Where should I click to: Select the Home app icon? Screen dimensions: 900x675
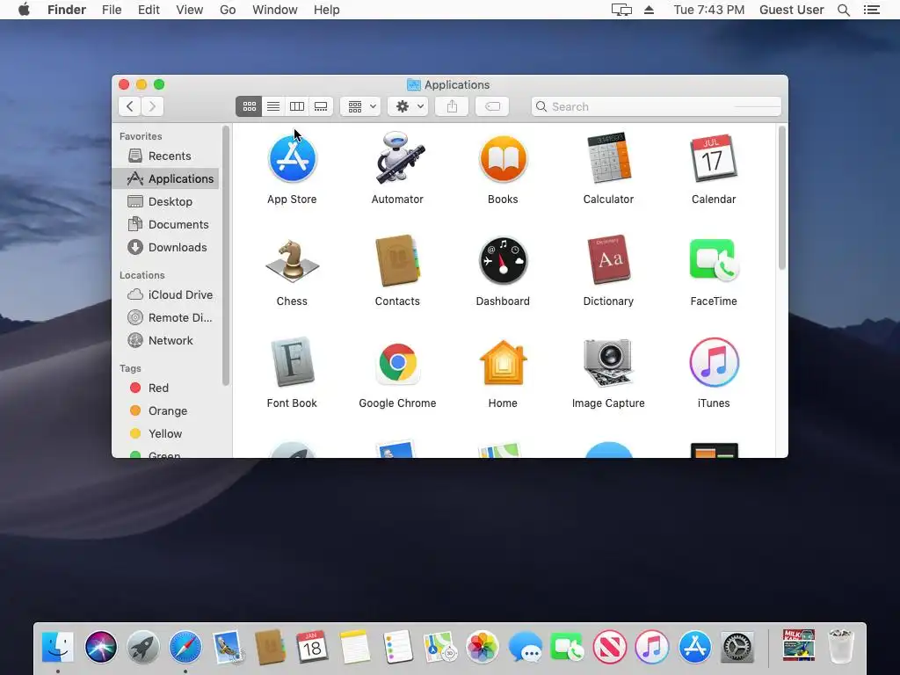pos(503,363)
